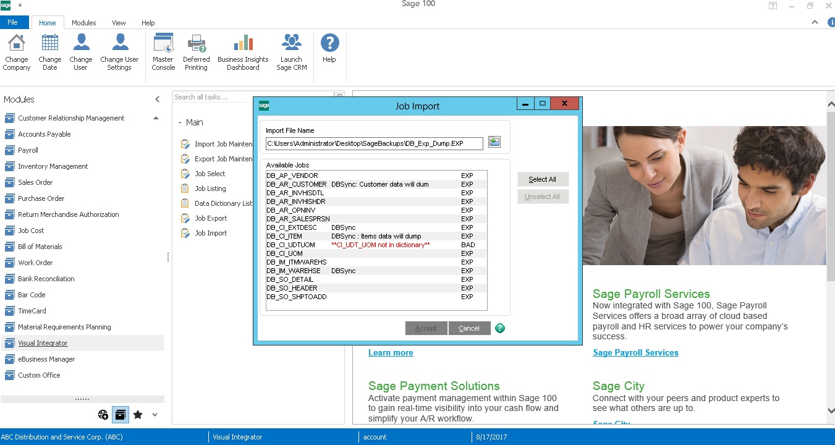Click the green help icon in Job Import
835x445 pixels.
(500, 328)
